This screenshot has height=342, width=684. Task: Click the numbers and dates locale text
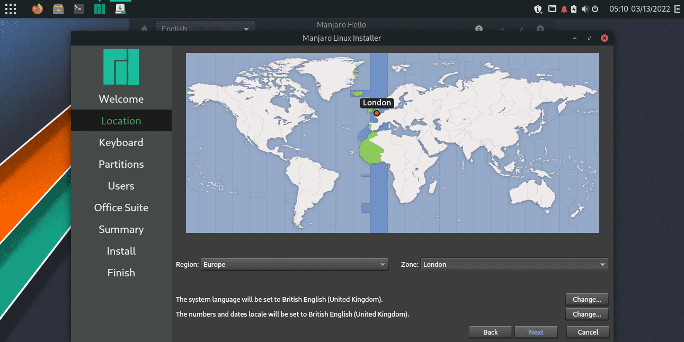[292, 314]
